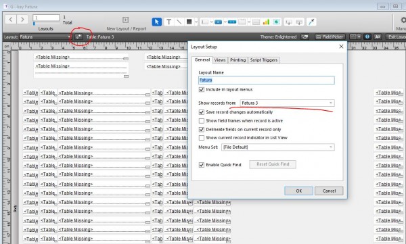
Task: Open Show records from dropdown
Action: click(287, 103)
